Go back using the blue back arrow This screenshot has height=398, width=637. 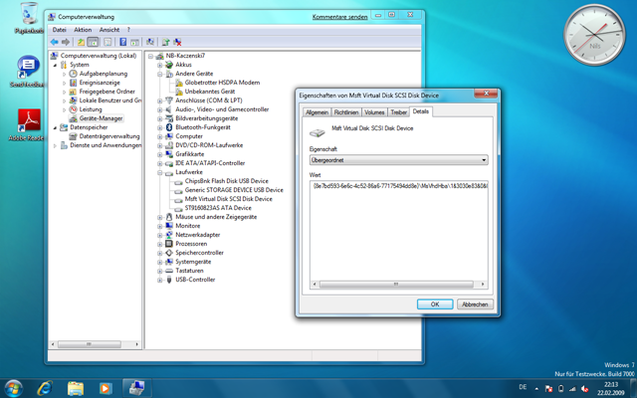54,42
